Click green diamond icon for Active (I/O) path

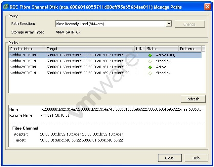pos(150,55)
